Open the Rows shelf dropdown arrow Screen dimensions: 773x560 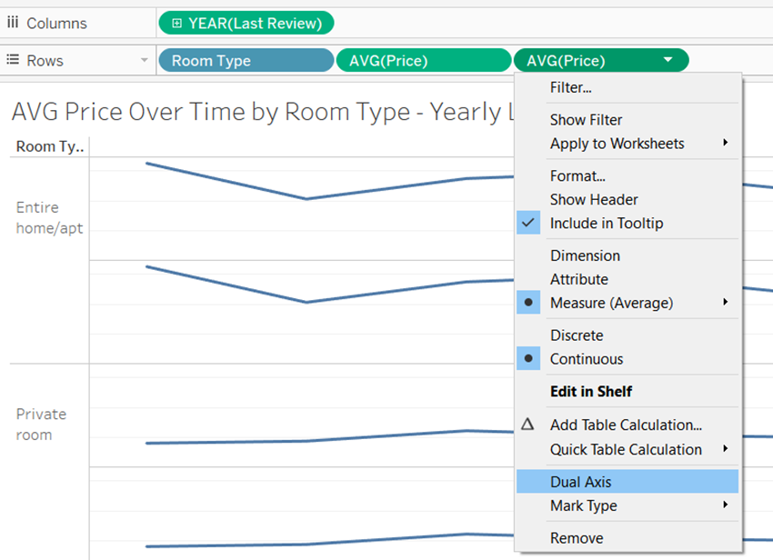[144, 60]
